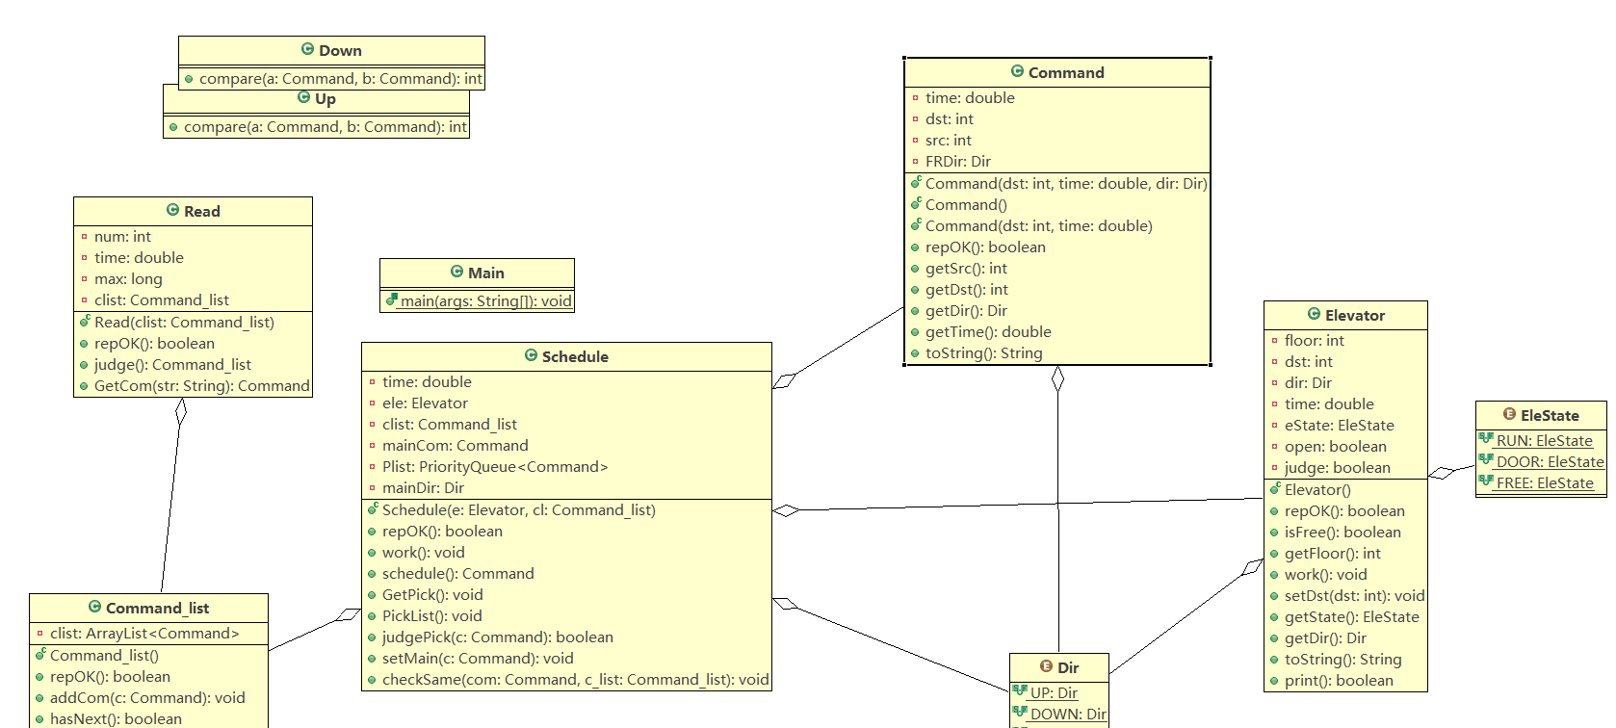Screen dimensions: 1616x728
Task: Click the 'hasNext(): boolean' method
Action: click(116, 718)
